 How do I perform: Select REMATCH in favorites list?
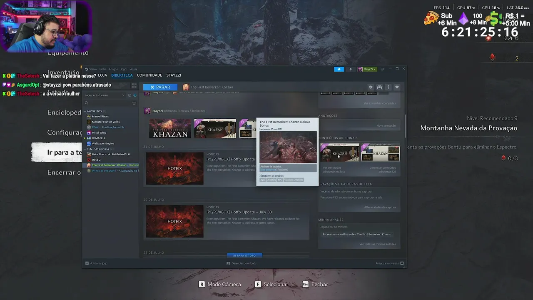click(98, 138)
